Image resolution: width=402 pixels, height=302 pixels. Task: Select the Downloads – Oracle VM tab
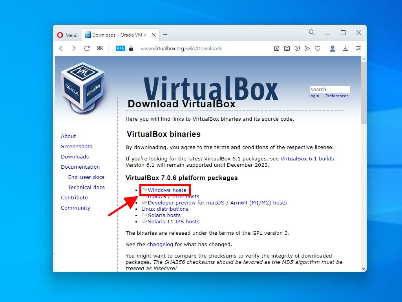click(x=118, y=35)
